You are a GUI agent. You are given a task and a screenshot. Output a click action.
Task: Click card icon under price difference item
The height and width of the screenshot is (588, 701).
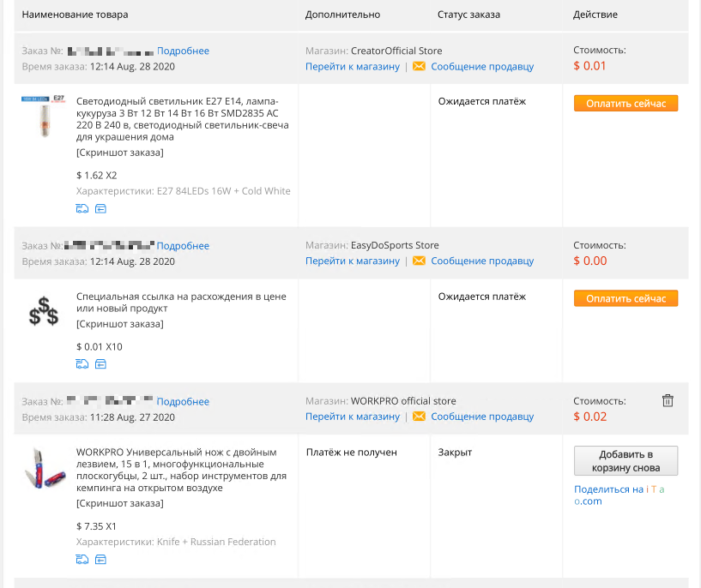(x=100, y=364)
